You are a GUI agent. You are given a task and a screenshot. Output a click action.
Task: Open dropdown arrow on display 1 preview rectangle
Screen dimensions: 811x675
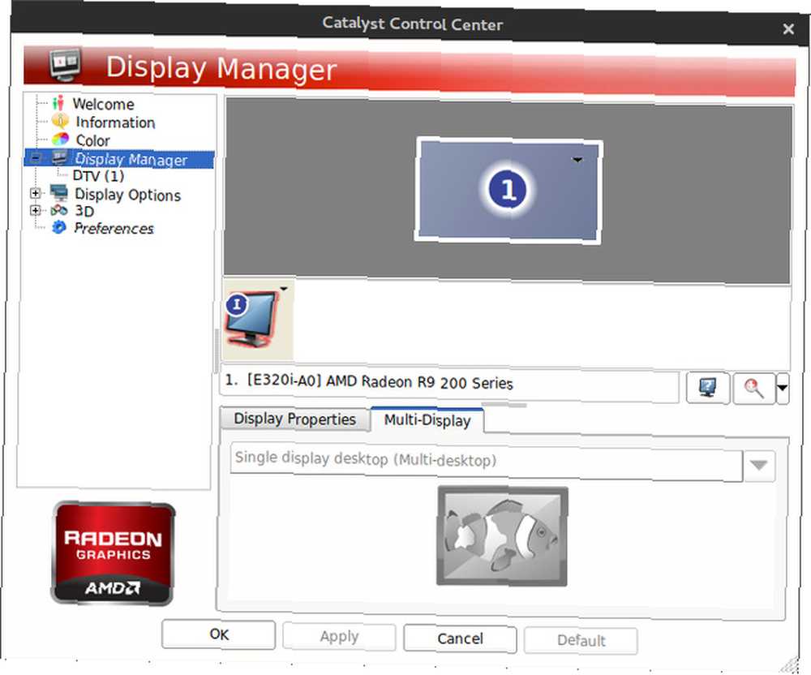pyautogui.click(x=577, y=160)
